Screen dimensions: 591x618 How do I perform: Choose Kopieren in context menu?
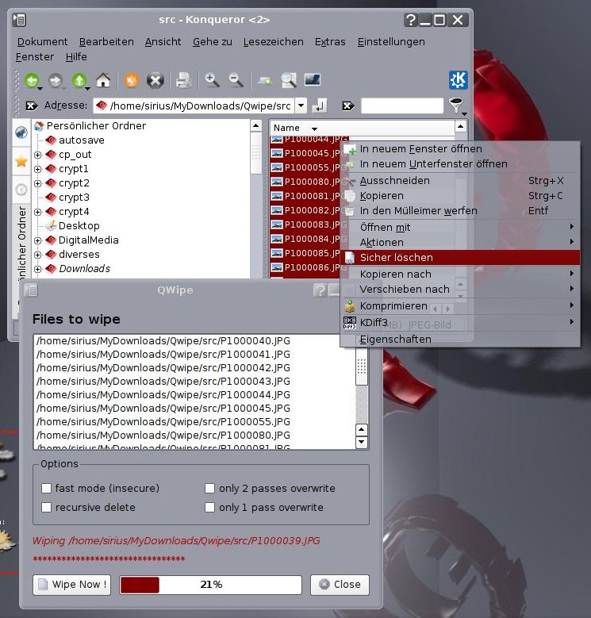pyautogui.click(x=460, y=195)
